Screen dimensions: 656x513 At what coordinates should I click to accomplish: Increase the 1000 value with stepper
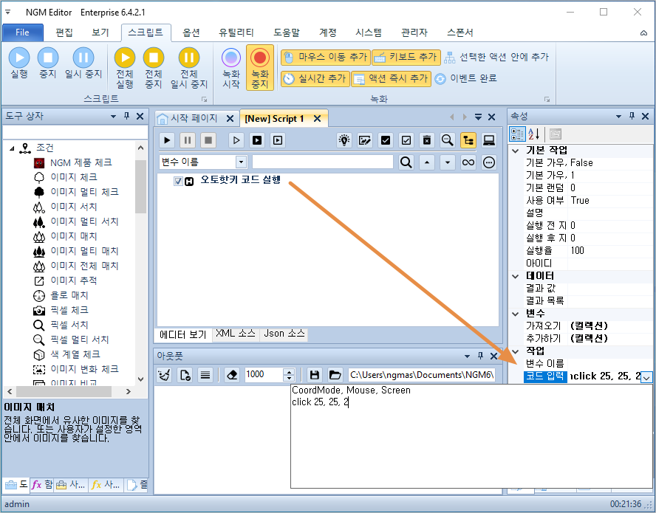click(x=289, y=371)
